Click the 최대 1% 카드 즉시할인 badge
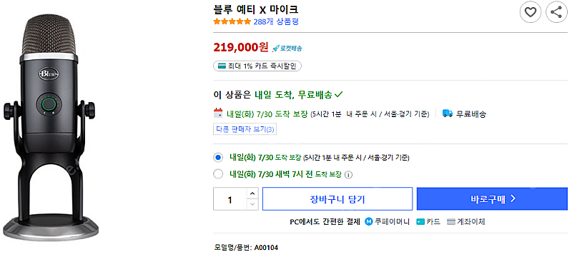 click(257, 66)
